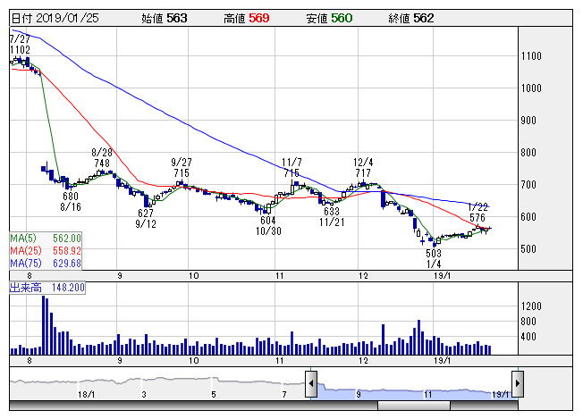
Task: Click the 始値 563 opening price
Action: click(x=164, y=18)
